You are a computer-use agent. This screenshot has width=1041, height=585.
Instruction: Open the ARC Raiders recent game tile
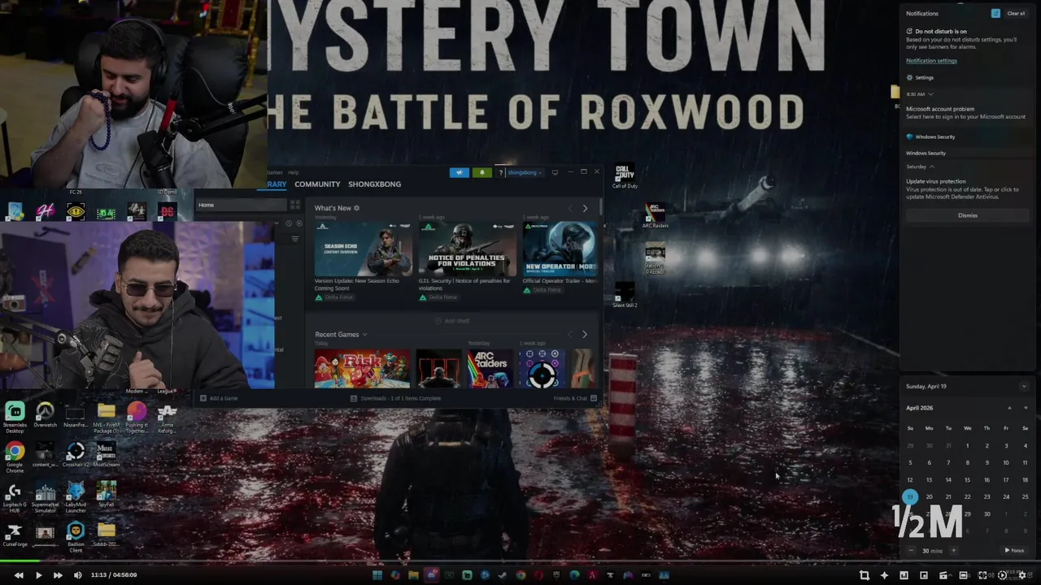pos(490,368)
